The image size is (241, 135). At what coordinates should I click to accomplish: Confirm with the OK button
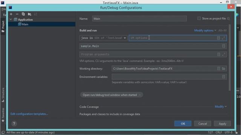tap(183, 123)
